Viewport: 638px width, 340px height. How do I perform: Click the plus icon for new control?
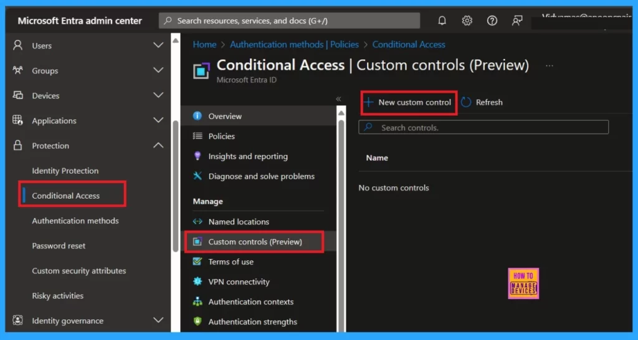(368, 102)
